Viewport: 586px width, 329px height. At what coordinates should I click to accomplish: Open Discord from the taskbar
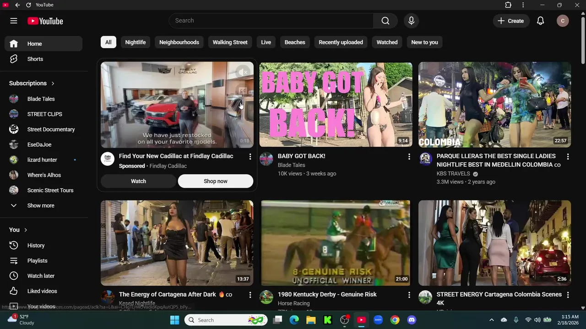412,320
